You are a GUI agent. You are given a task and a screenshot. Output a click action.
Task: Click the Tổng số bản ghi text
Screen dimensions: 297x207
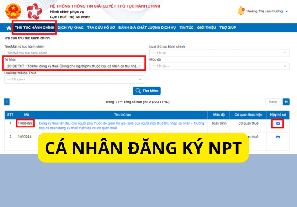click(x=146, y=102)
